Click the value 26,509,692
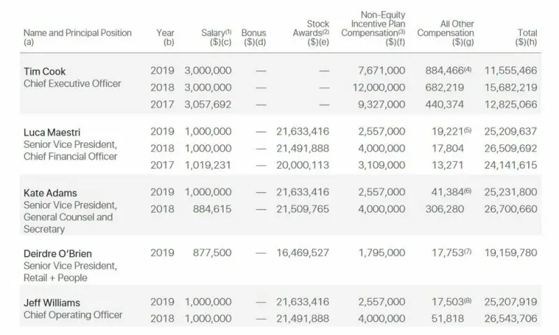 point(511,149)
